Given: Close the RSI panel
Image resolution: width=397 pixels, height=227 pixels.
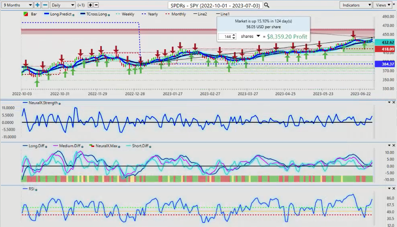Looking at the screenshot, I should tap(394, 188).
